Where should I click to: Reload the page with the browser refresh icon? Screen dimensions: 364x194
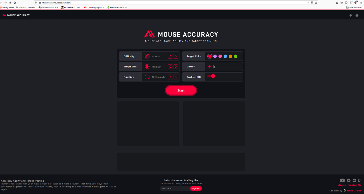pos(10,3)
